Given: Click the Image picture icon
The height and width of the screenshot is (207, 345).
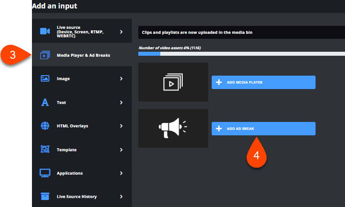Looking at the screenshot, I should tap(45, 78).
